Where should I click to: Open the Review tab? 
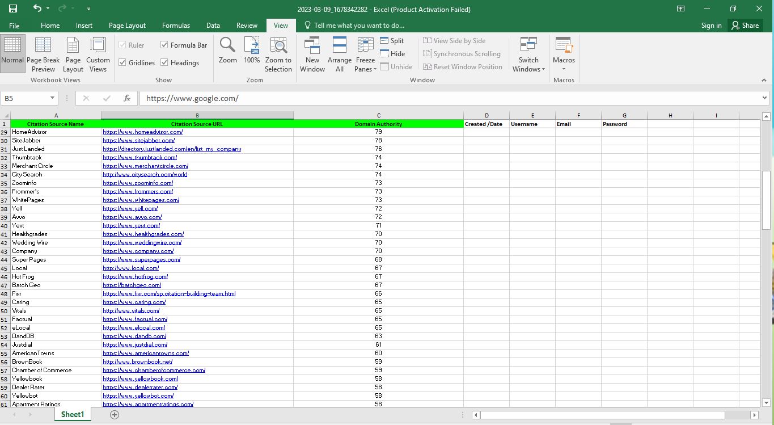coord(247,26)
